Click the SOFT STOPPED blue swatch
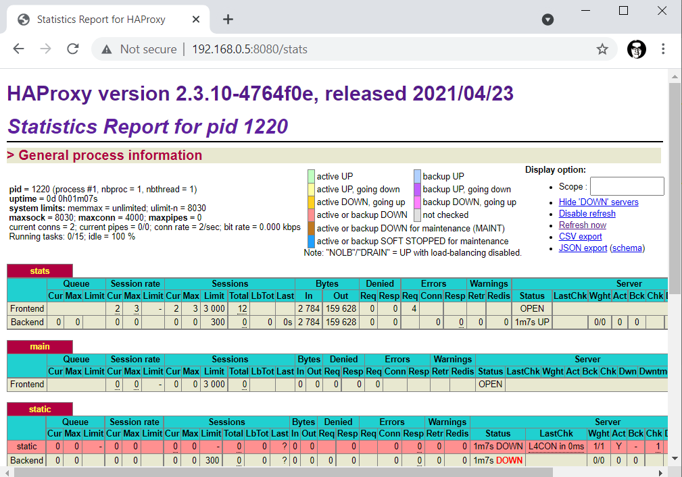The width and height of the screenshot is (682, 477). tap(311, 242)
